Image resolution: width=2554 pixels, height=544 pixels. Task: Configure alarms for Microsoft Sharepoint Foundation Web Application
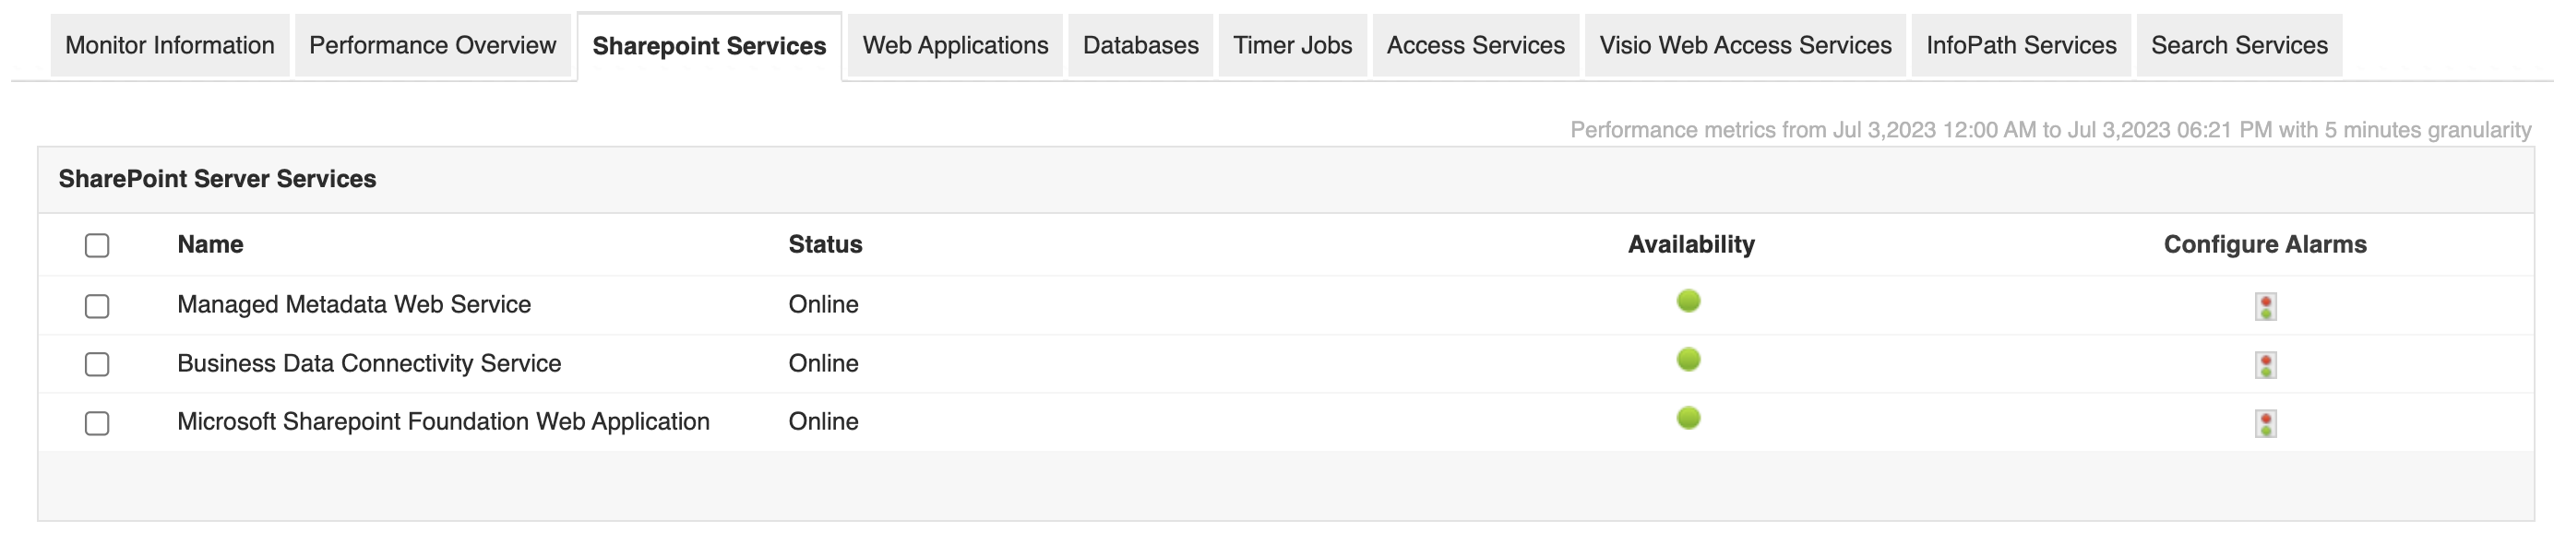coord(2264,423)
